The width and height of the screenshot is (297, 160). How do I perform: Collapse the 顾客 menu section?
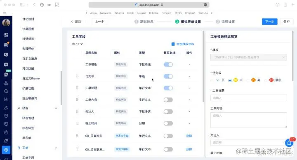(56, 108)
